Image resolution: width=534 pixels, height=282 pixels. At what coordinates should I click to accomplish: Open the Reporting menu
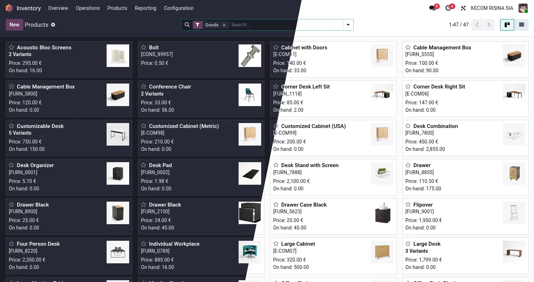[x=145, y=8]
